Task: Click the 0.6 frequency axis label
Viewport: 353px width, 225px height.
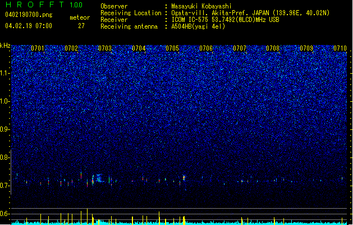Action: 5,214
